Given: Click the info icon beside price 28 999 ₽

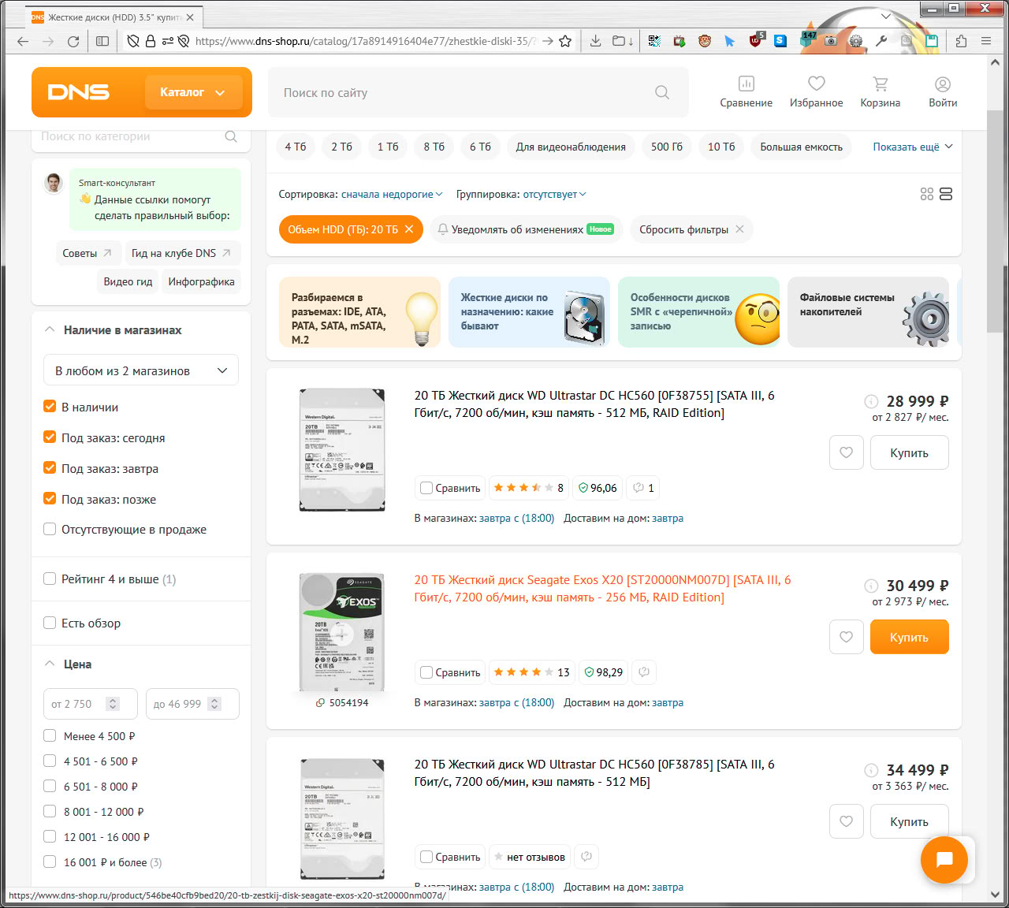Looking at the screenshot, I should 871,401.
